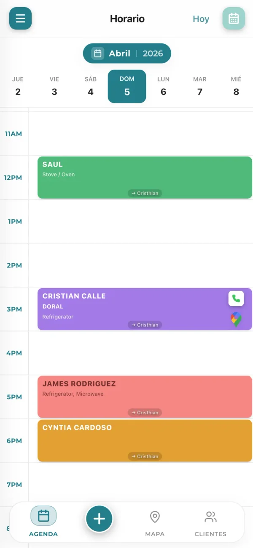
Task: Tap the AGENDA calendar icon
Action: tap(43, 516)
